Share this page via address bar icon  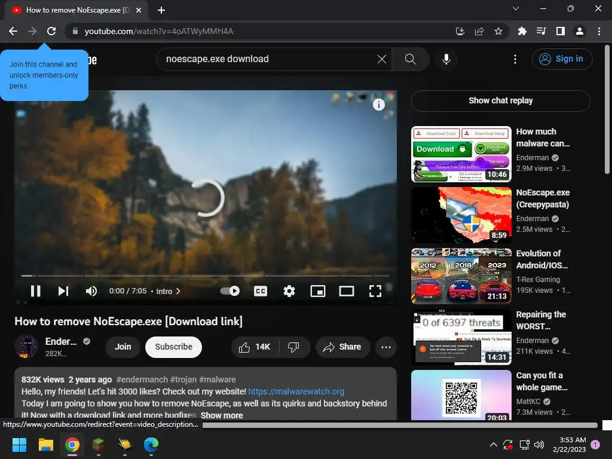[x=479, y=31]
